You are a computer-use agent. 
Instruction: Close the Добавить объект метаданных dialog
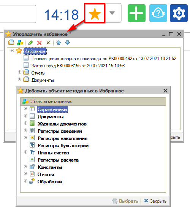(x=165, y=91)
